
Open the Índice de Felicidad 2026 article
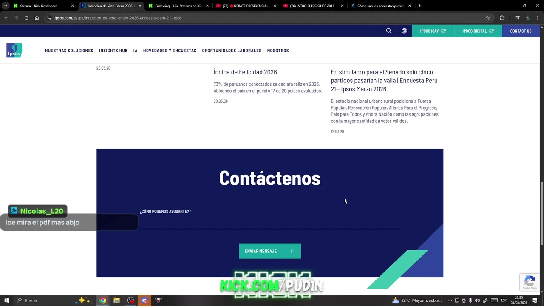coord(245,72)
